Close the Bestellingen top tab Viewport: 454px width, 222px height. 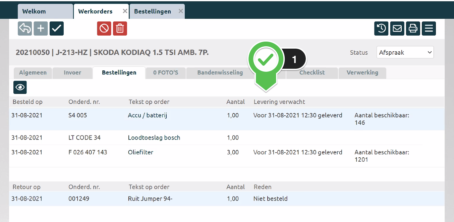pyautogui.click(x=181, y=11)
